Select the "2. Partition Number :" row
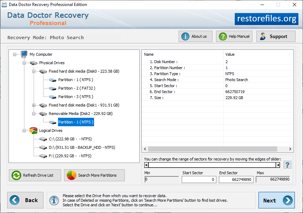 (x=217, y=68)
